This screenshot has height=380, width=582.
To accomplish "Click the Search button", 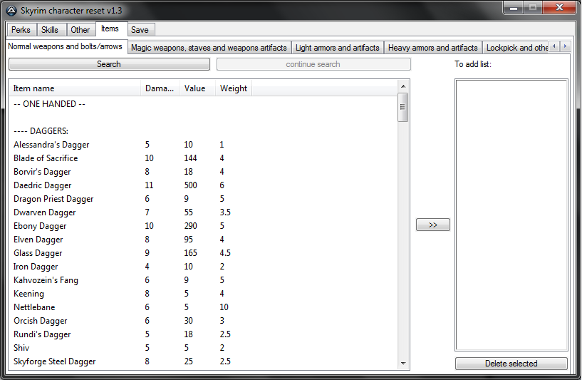I will click(x=109, y=64).
